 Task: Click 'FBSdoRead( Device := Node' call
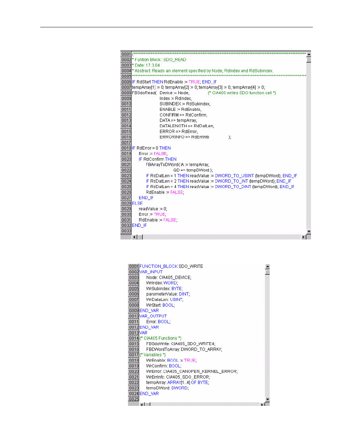point(160,93)
